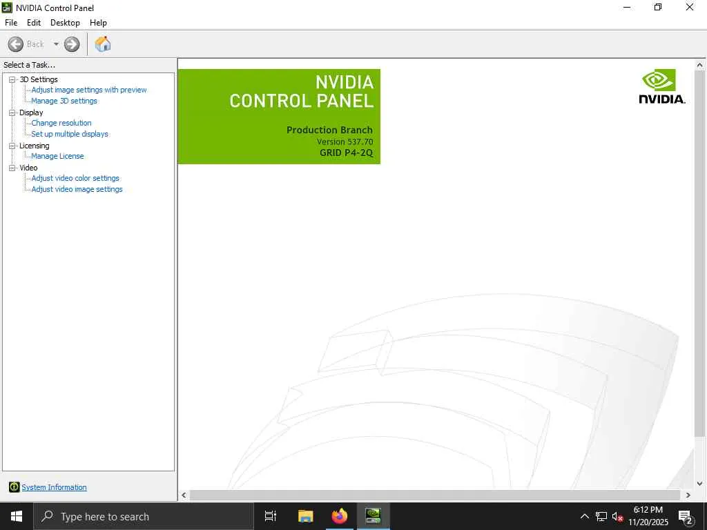Open the System Information link
The width and height of the screenshot is (707, 530).
click(x=54, y=487)
